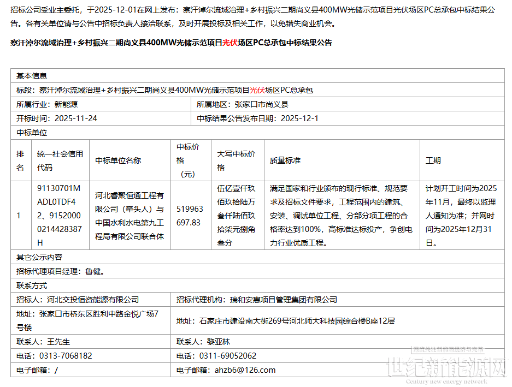Select the bold announcement title heading
The image size is (512, 387).
tap(171, 43)
